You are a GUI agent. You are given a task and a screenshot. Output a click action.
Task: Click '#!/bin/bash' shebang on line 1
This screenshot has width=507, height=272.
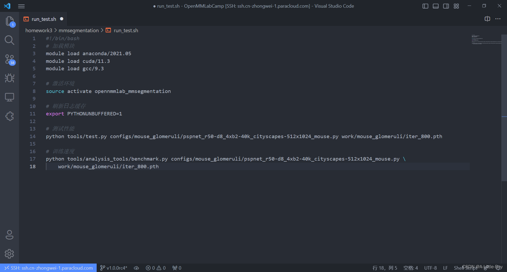coord(63,38)
